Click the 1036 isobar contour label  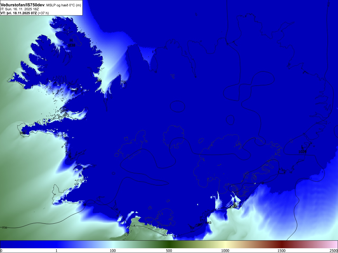point(4,227)
